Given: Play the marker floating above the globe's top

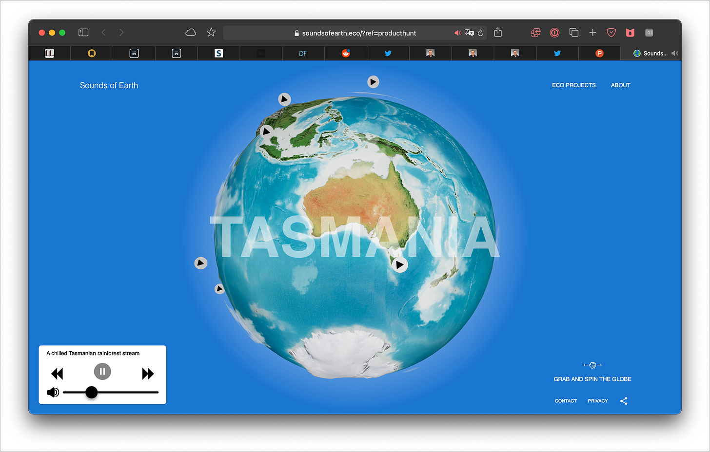Looking at the screenshot, I should pos(373,82).
